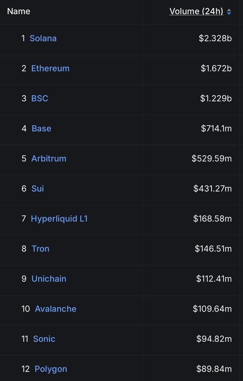Open the Avalanche chain link
The image size is (243, 381).
56,309
